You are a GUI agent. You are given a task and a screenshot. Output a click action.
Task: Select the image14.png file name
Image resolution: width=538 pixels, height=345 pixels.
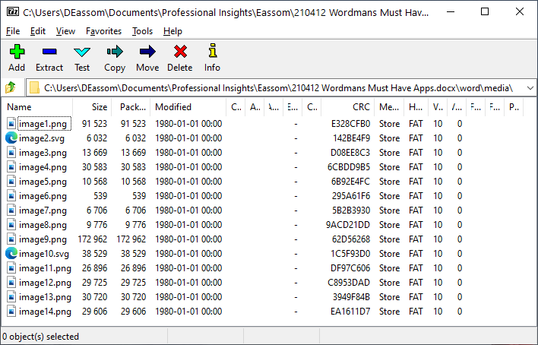46,311
